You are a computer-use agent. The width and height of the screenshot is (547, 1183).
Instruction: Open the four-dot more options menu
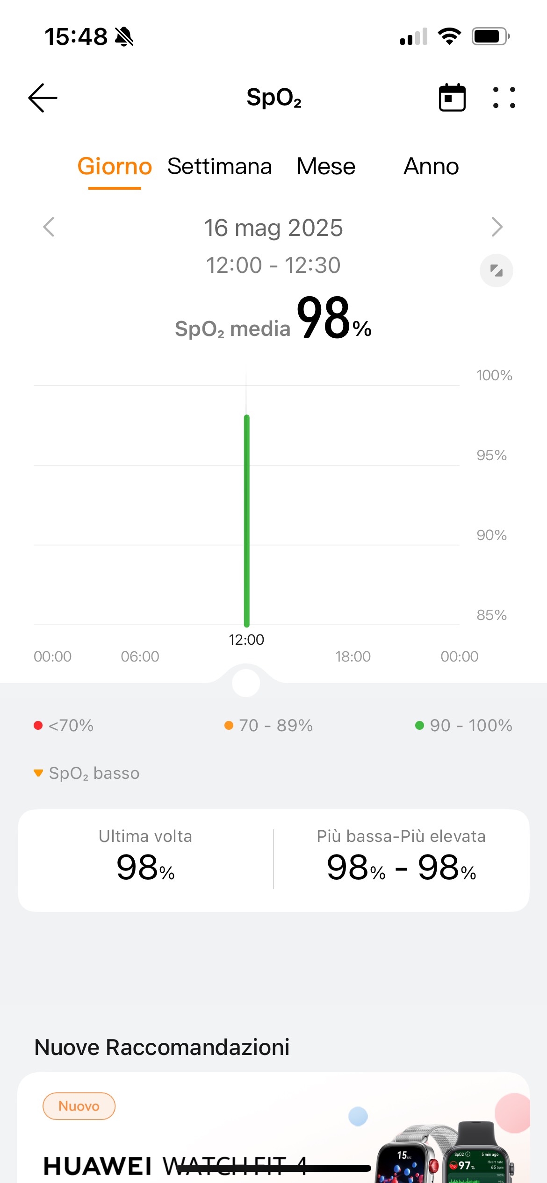coord(504,98)
